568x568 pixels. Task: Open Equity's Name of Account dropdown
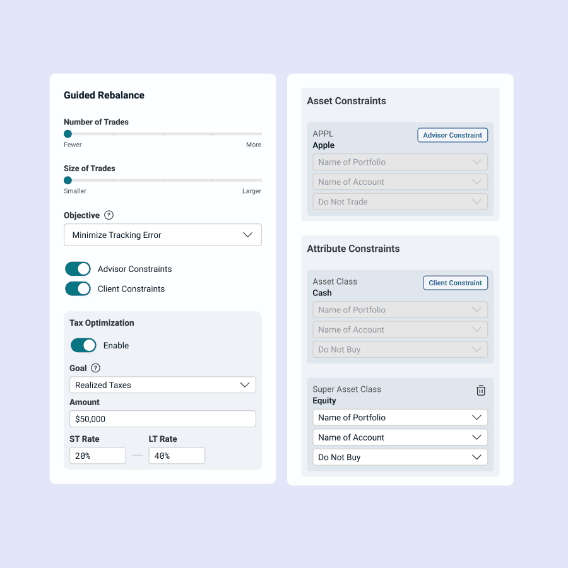[399, 437]
